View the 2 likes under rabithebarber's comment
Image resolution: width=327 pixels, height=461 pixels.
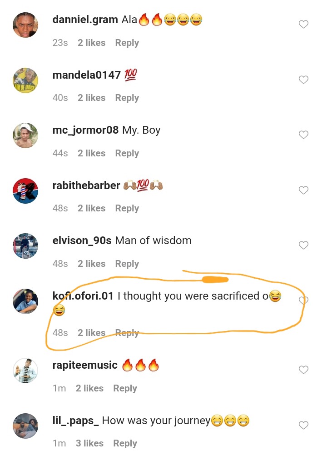coord(91,208)
